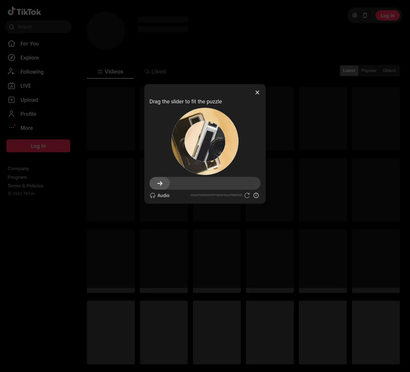Click the arrow handle on the puzzle slider

click(x=160, y=183)
